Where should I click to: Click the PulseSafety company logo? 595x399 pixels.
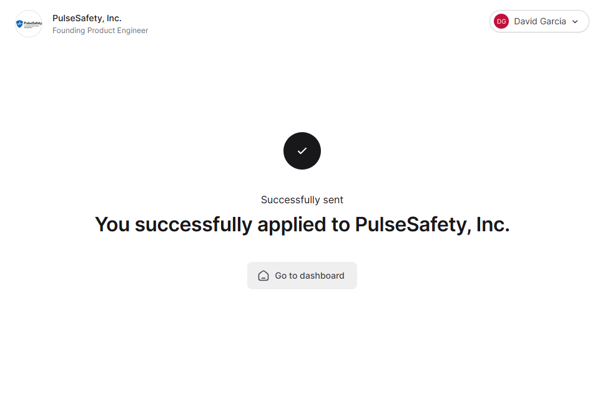[x=29, y=24]
